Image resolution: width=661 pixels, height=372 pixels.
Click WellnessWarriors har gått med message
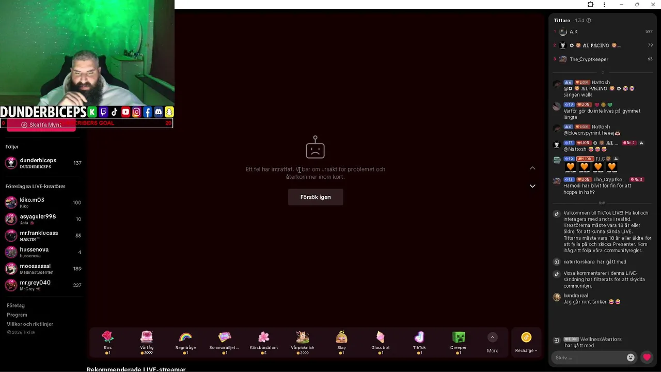593,342
